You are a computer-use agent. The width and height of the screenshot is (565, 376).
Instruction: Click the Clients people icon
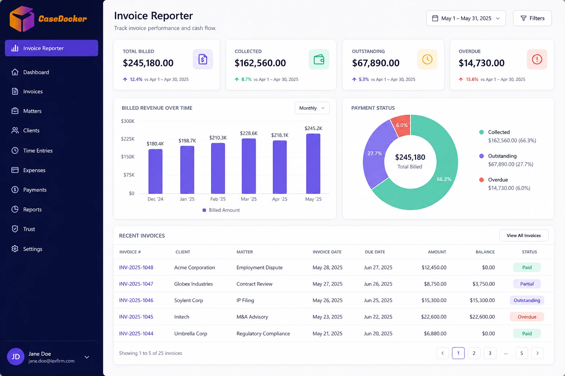(15, 130)
